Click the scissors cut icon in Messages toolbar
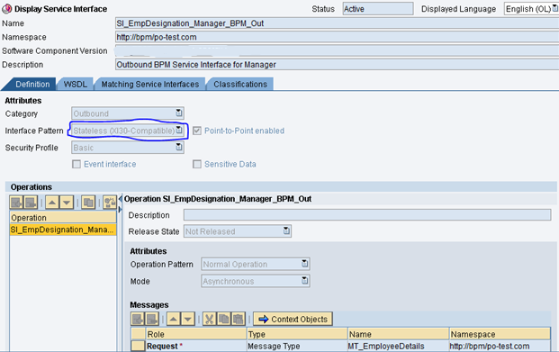This screenshot has width=559, height=352. pyautogui.click(x=210, y=319)
